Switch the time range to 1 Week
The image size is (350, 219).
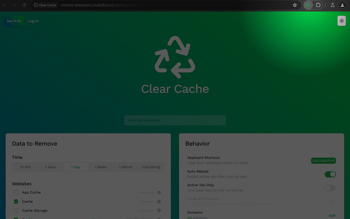tap(101, 167)
